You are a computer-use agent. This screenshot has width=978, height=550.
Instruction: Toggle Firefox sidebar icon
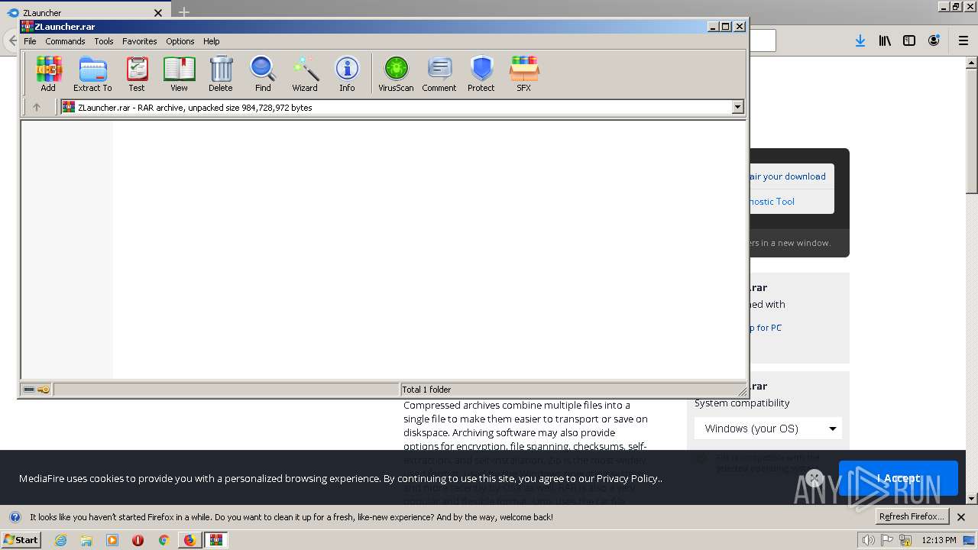coord(909,40)
